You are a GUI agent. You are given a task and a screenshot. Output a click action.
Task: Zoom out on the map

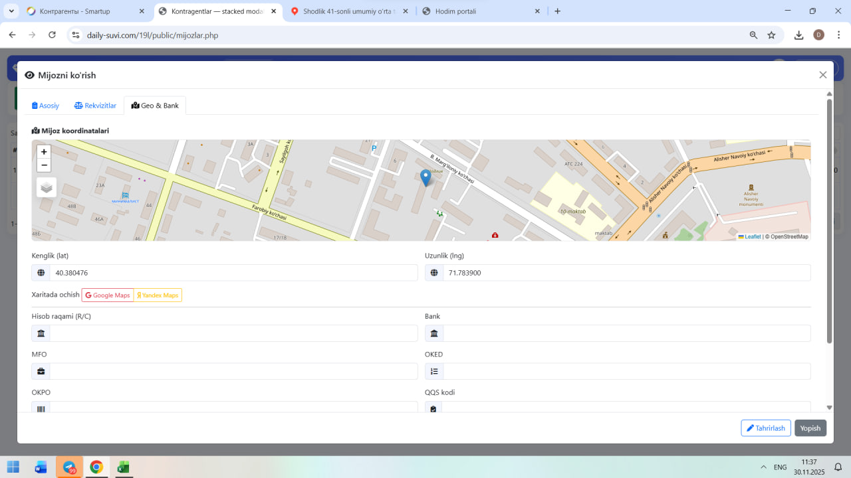tap(44, 165)
